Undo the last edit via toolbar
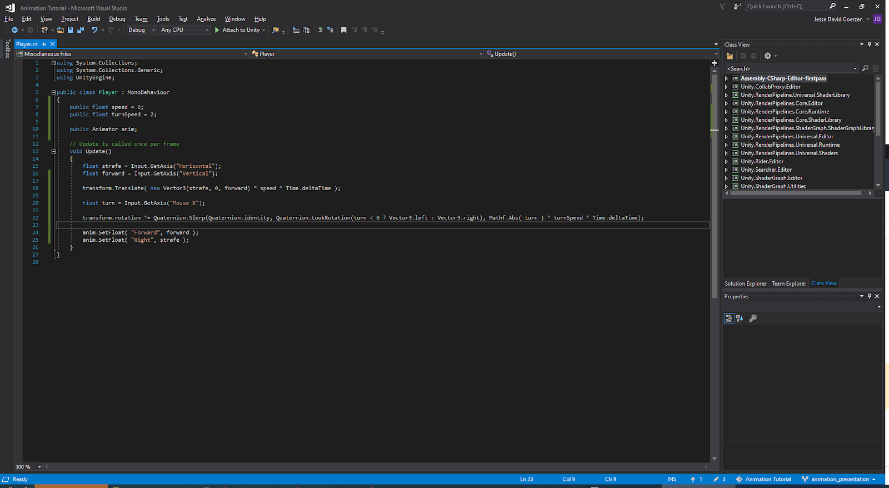The height and width of the screenshot is (488, 889). coord(94,30)
